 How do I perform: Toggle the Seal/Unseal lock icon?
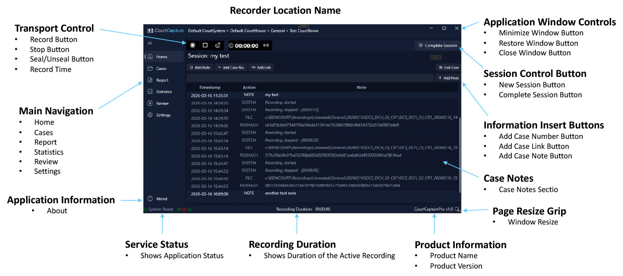(x=218, y=45)
